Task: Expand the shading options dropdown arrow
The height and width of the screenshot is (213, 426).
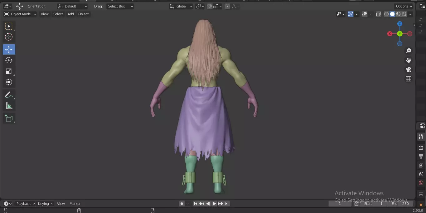Action: tap(410, 14)
